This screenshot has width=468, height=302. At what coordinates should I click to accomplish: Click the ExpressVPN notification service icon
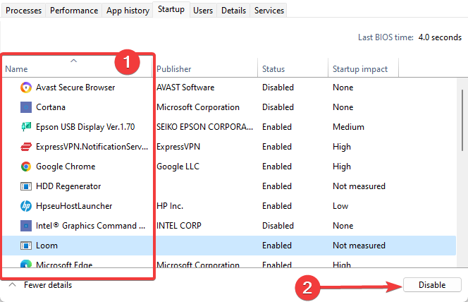pyautogui.click(x=26, y=147)
